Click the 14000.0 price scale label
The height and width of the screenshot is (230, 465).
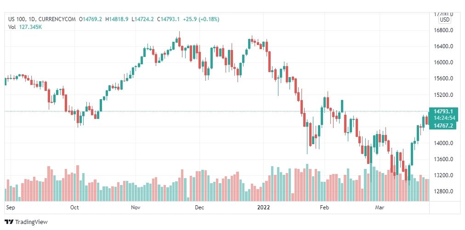[443, 143]
